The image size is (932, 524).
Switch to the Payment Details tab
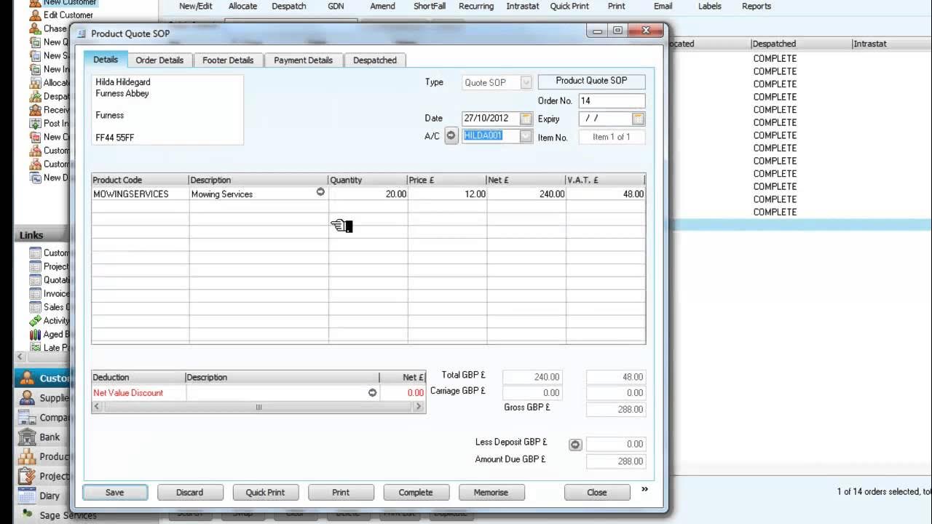(303, 60)
